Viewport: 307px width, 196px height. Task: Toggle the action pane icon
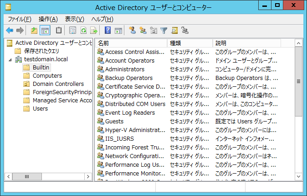pos(118,31)
